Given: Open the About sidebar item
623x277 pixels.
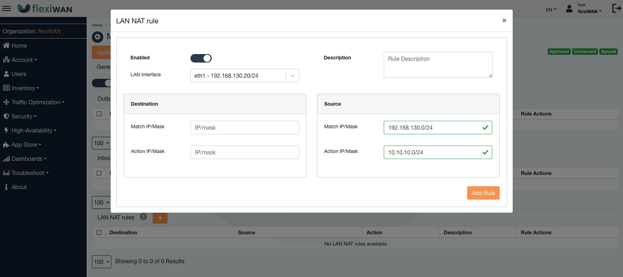Looking at the screenshot, I should pyautogui.click(x=19, y=187).
